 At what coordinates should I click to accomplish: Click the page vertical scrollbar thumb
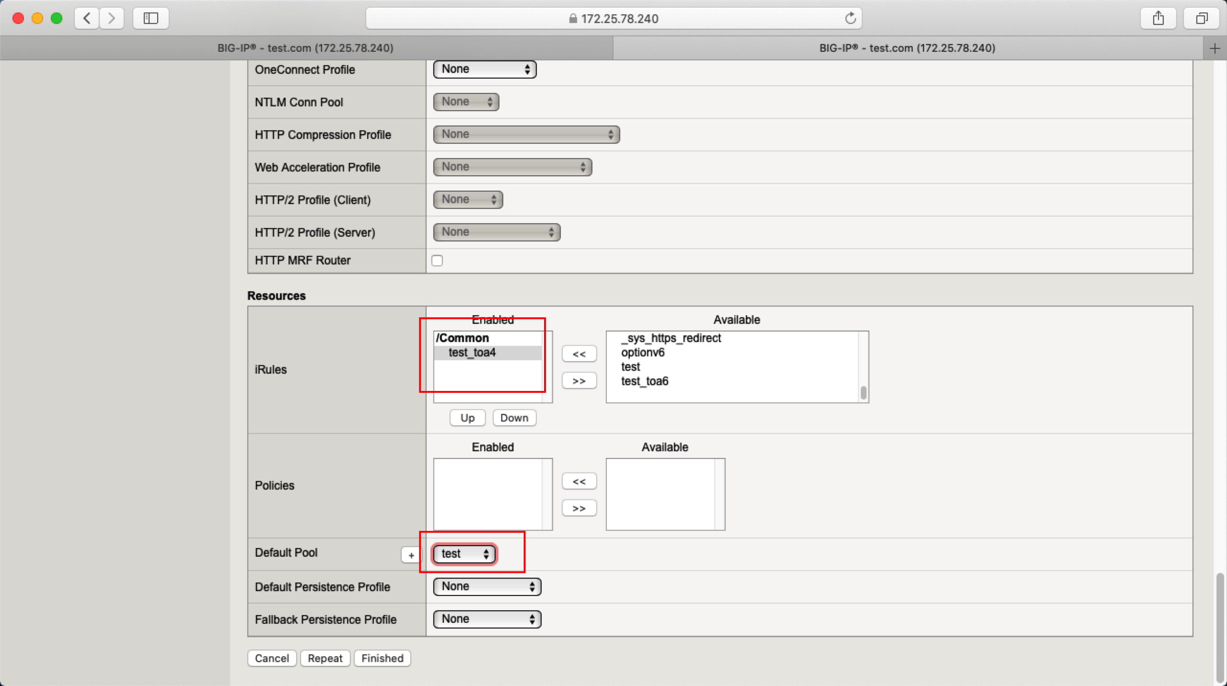(x=1220, y=628)
